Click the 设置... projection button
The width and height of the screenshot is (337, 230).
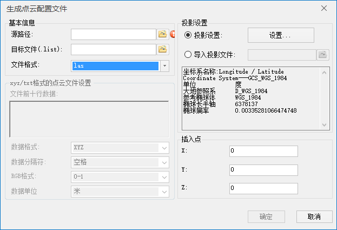pos(281,35)
